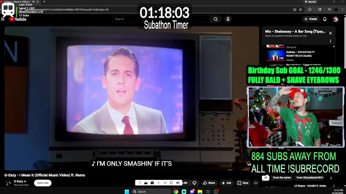Screen dimensions: 346x194
Task: Click the playlist scroll-up arrow
Action: tap(334, 46)
